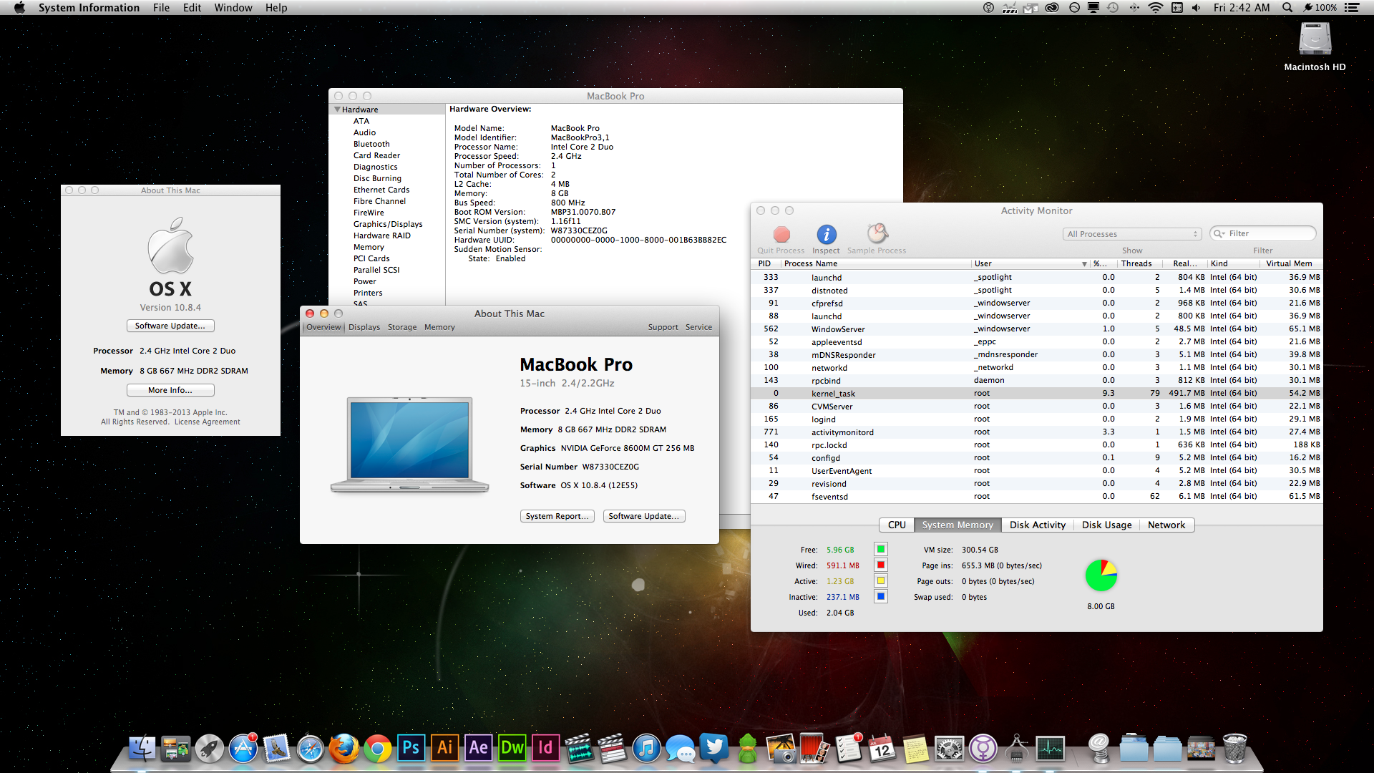Open InDesign from the Dock
The image size is (1374, 773).
tap(546, 748)
